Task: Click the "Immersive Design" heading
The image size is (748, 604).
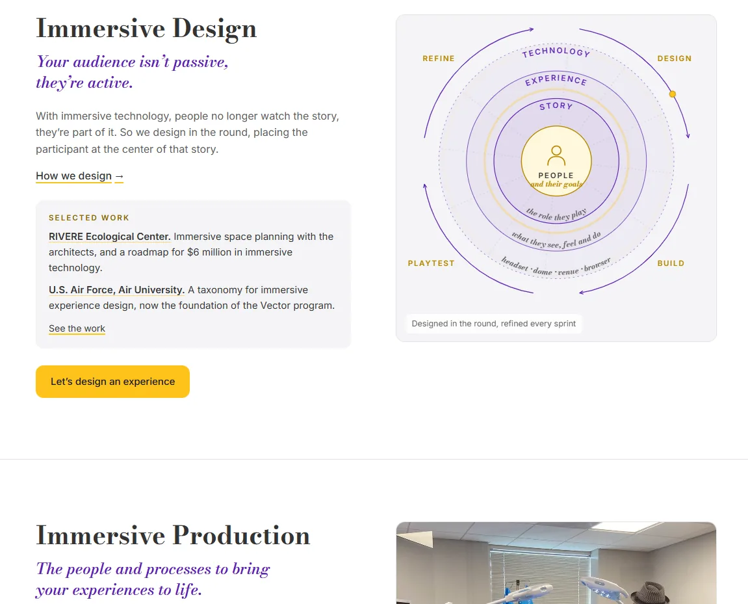Action: coord(146,29)
